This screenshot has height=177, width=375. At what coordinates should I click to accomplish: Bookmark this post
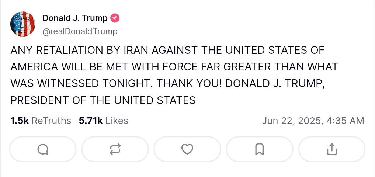tap(260, 149)
